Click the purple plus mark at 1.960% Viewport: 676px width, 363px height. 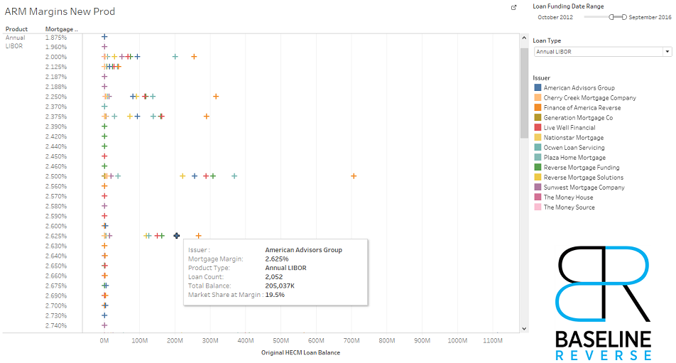[104, 47]
